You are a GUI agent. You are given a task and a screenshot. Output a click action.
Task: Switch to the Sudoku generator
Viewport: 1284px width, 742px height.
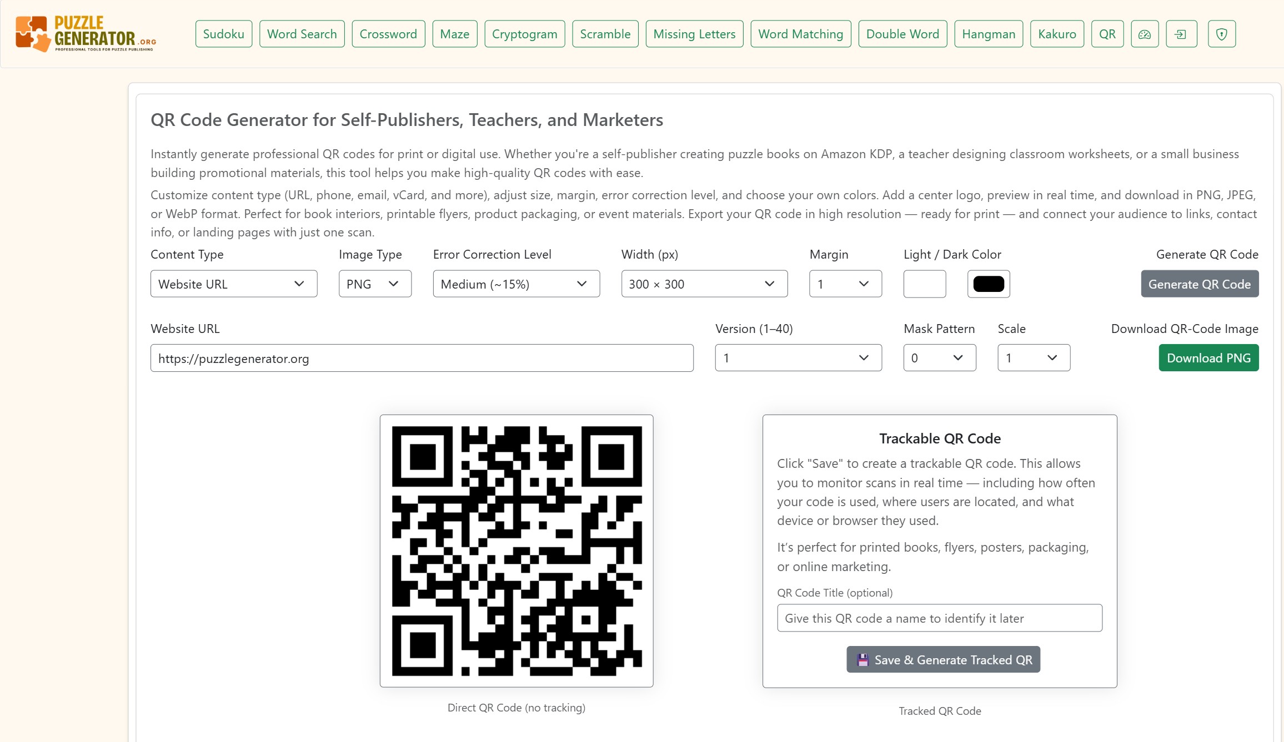click(x=223, y=33)
